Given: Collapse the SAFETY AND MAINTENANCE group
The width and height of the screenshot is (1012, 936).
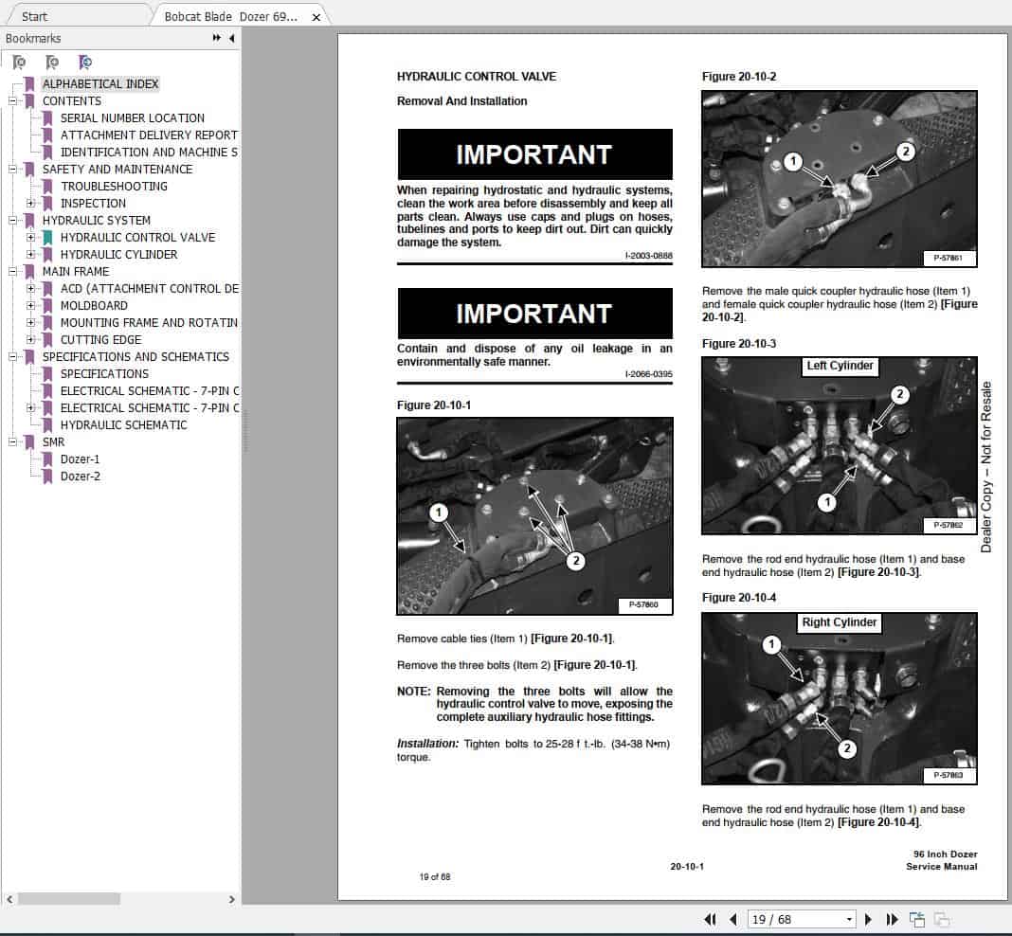Looking at the screenshot, I should (12, 169).
